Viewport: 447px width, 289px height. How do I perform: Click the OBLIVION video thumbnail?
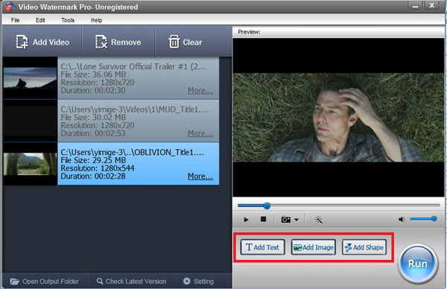[30, 164]
